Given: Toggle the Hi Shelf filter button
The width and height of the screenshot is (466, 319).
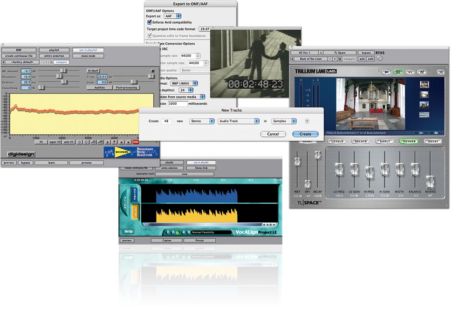Looking at the screenshot, I should pos(93,71).
